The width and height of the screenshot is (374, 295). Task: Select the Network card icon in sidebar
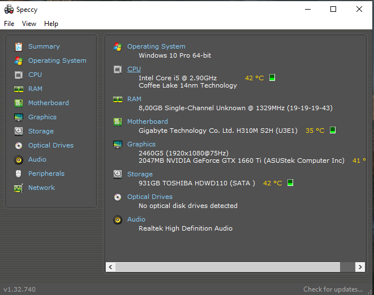(x=19, y=188)
